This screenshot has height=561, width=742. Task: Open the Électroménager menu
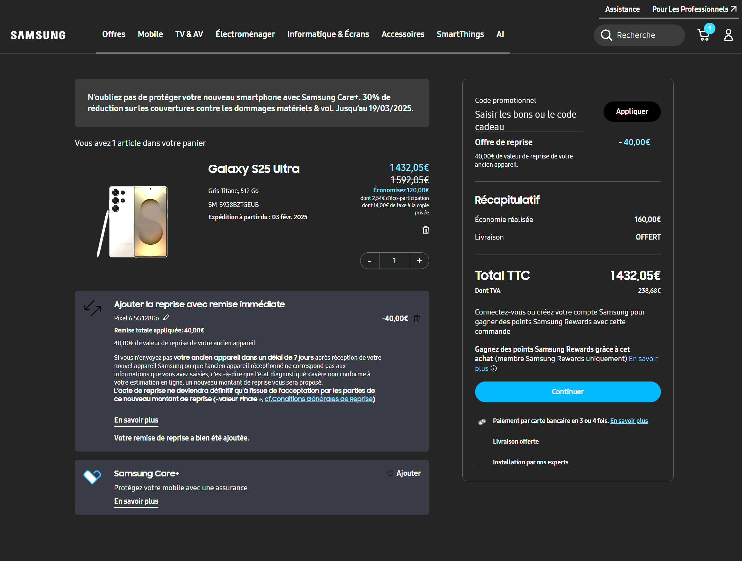tap(245, 34)
